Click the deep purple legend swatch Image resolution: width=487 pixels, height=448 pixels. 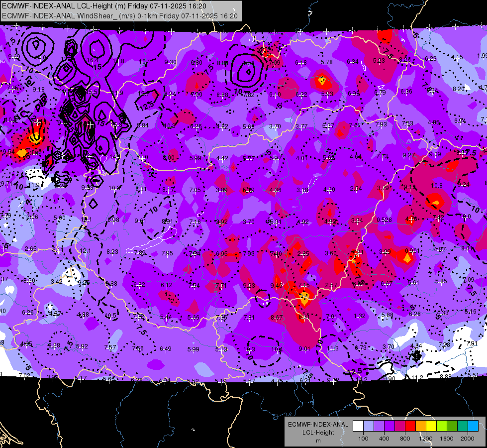390,426
